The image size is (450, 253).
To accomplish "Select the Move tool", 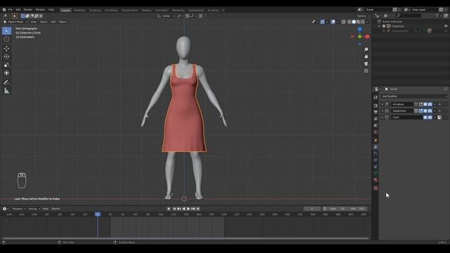I will coord(6,48).
